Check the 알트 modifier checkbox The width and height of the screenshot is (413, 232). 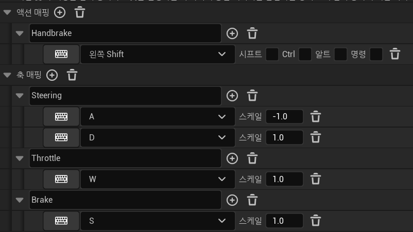coord(340,54)
